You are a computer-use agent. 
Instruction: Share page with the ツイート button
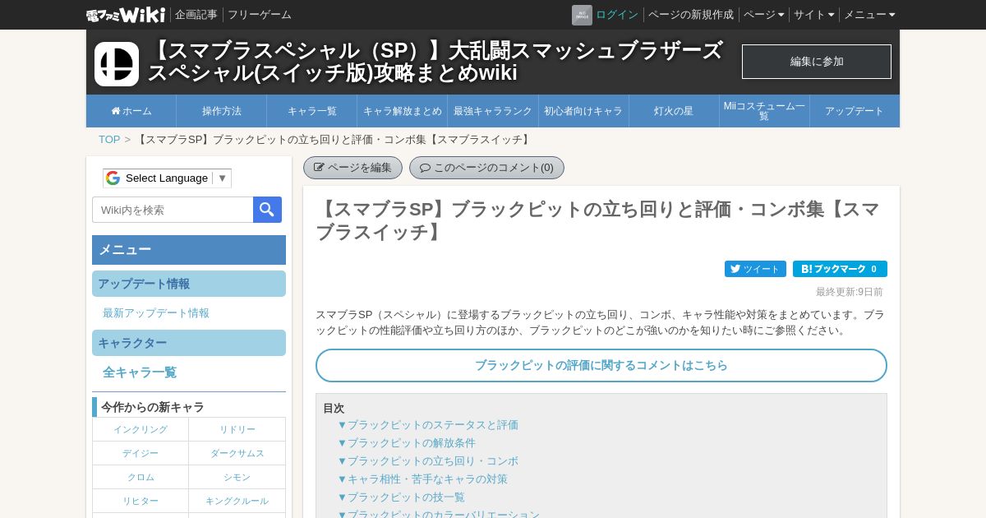pyautogui.click(x=755, y=269)
